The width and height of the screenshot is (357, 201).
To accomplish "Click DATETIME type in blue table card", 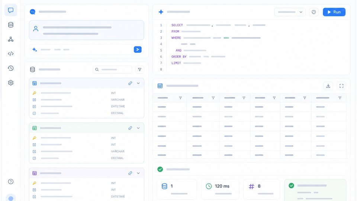I will coord(118,106).
